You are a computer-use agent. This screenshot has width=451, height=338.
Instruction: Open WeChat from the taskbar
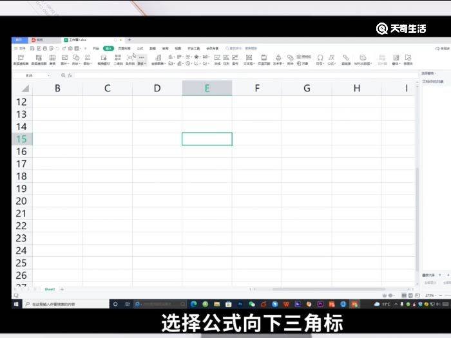point(252,304)
